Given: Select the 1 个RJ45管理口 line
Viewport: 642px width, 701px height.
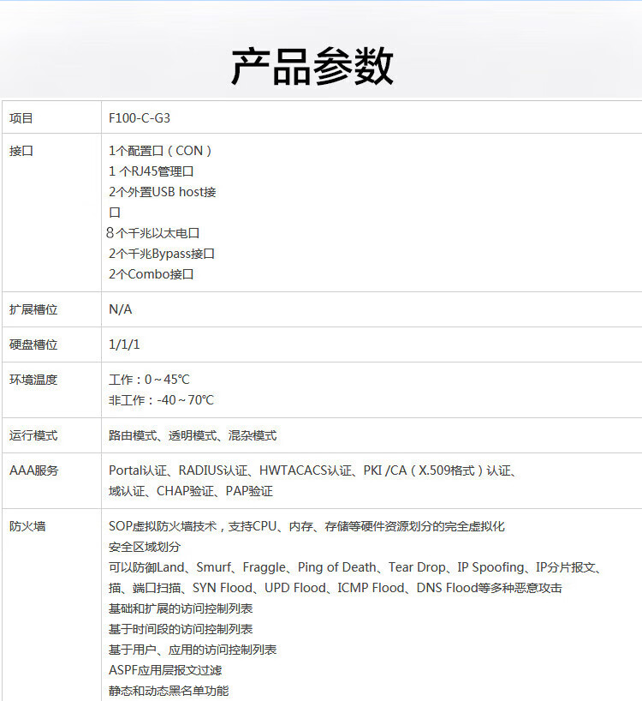Looking at the screenshot, I should [151, 171].
